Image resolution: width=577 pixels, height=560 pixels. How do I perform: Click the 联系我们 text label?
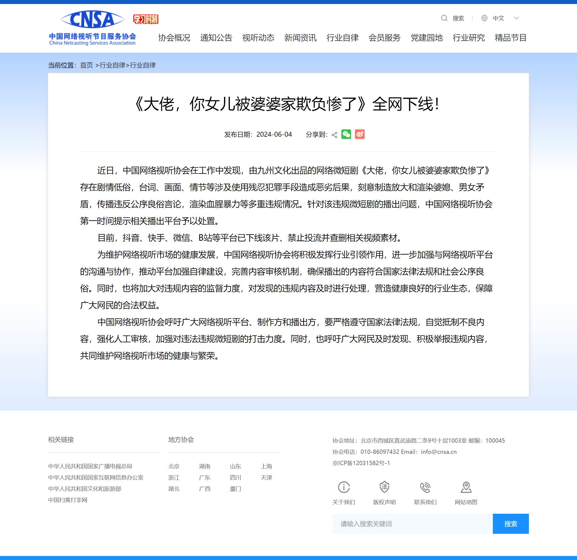[425, 502]
